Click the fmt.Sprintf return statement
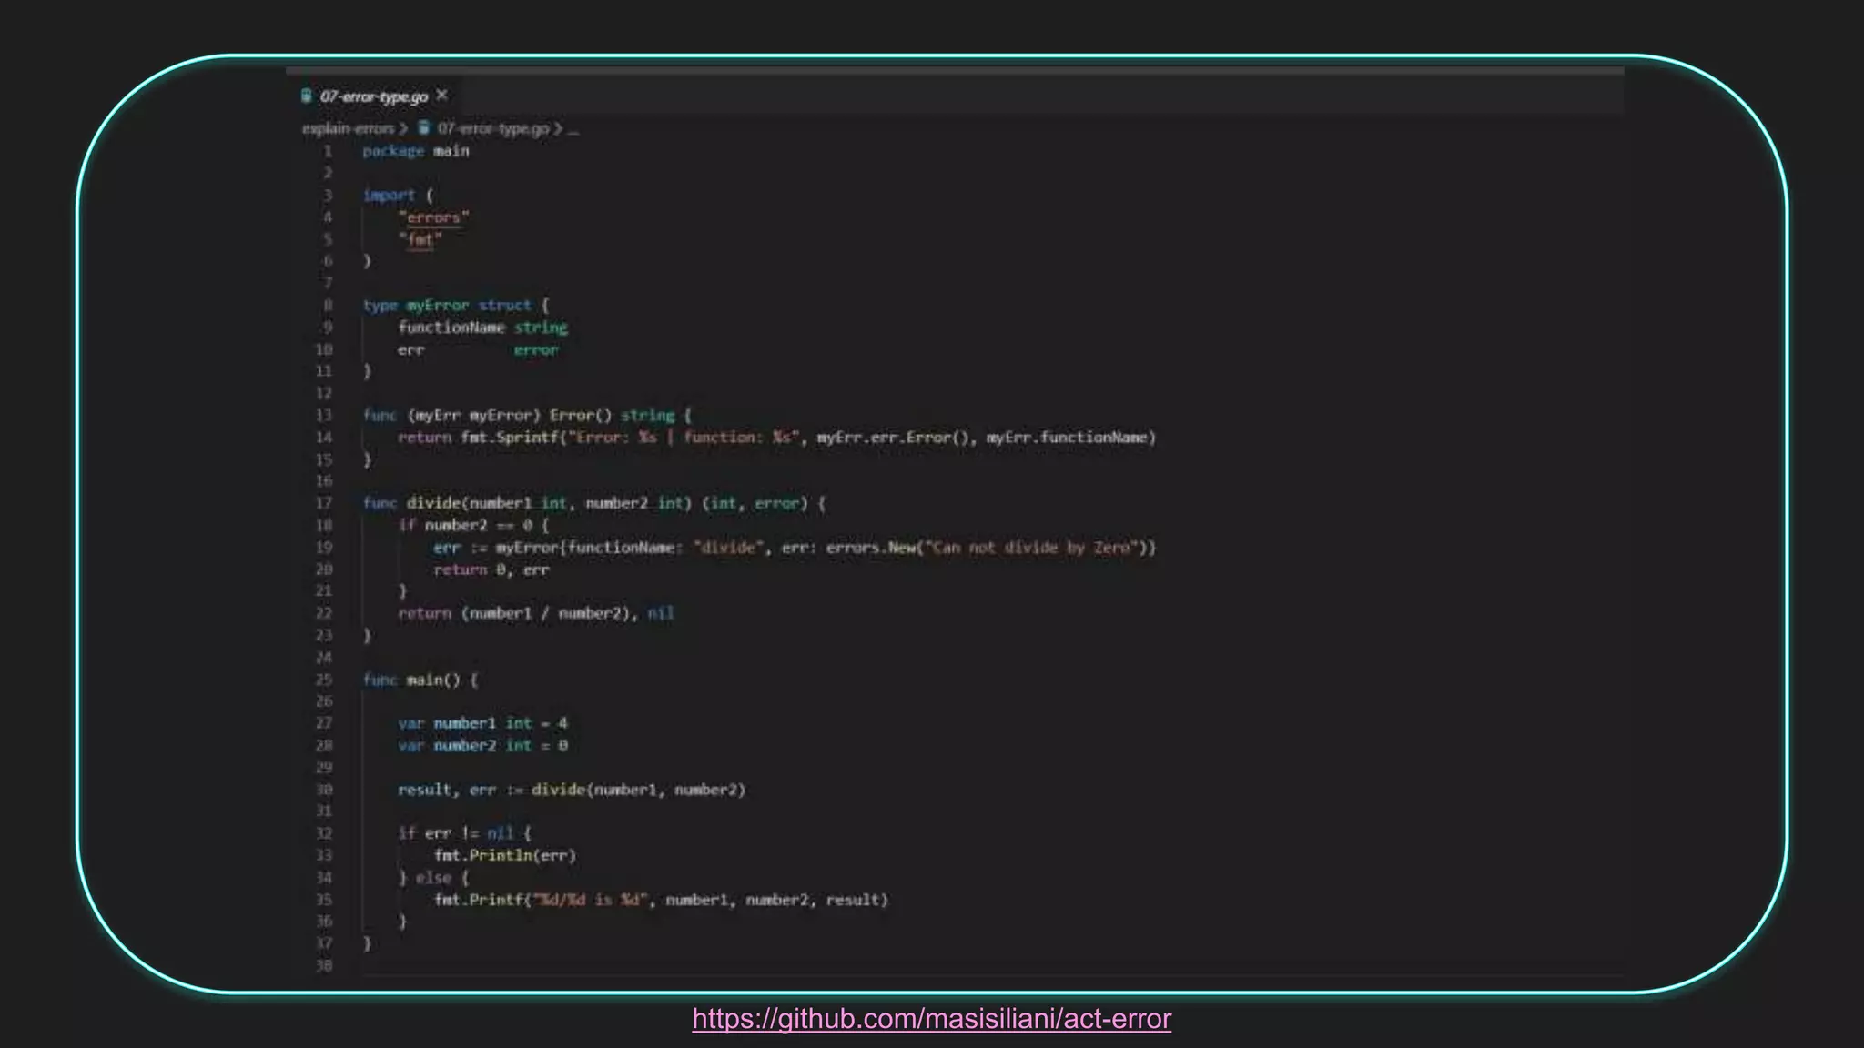Viewport: 1864px width, 1048px height. point(776,438)
